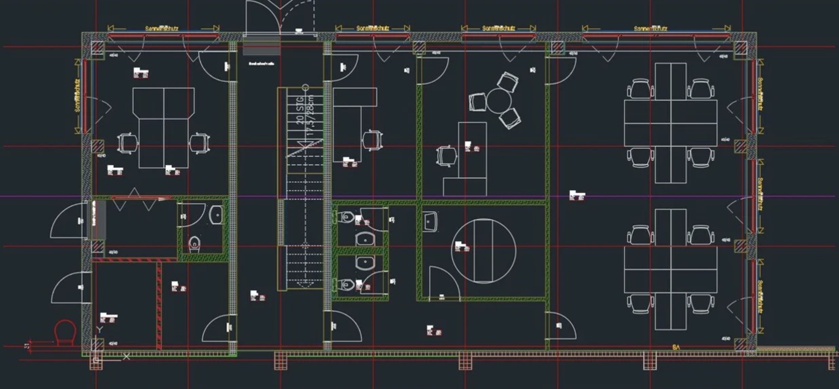Viewport: 839px width, 389px height.
Task: Select the top-left horizontal Sonnenschutz label
Action: pos(162,29)
